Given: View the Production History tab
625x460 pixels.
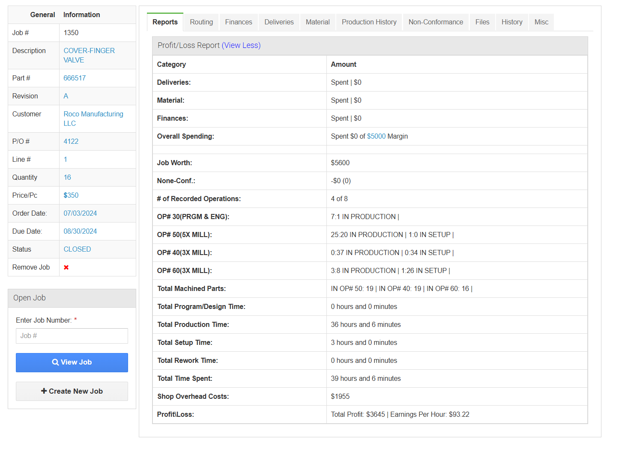Looking at the screenshot, I should tap(369, 22).
